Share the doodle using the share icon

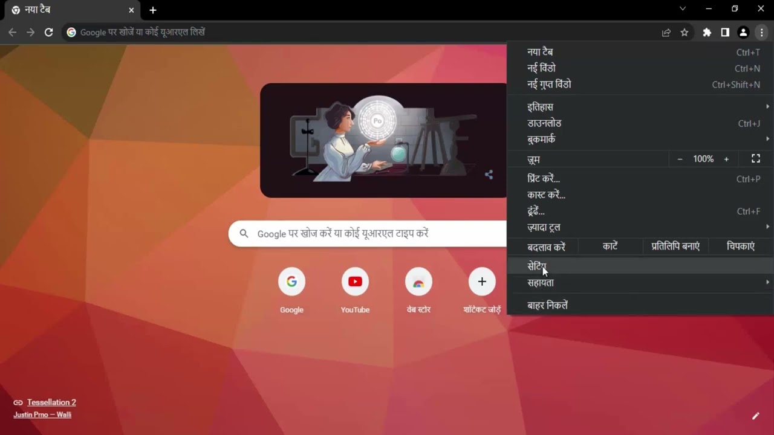coord(489,175)
